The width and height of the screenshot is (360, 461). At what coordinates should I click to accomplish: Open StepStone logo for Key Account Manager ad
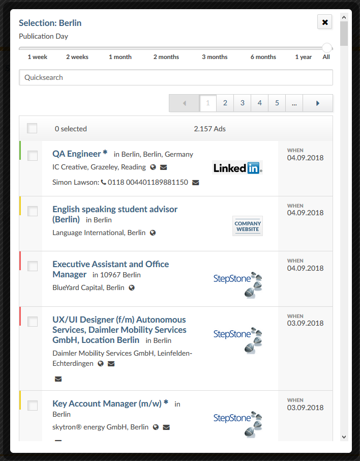[237, 424]
